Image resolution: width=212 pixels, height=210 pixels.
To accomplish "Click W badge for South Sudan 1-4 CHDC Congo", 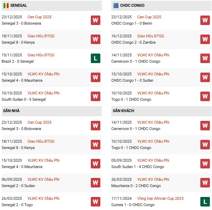I will [205, 163].
